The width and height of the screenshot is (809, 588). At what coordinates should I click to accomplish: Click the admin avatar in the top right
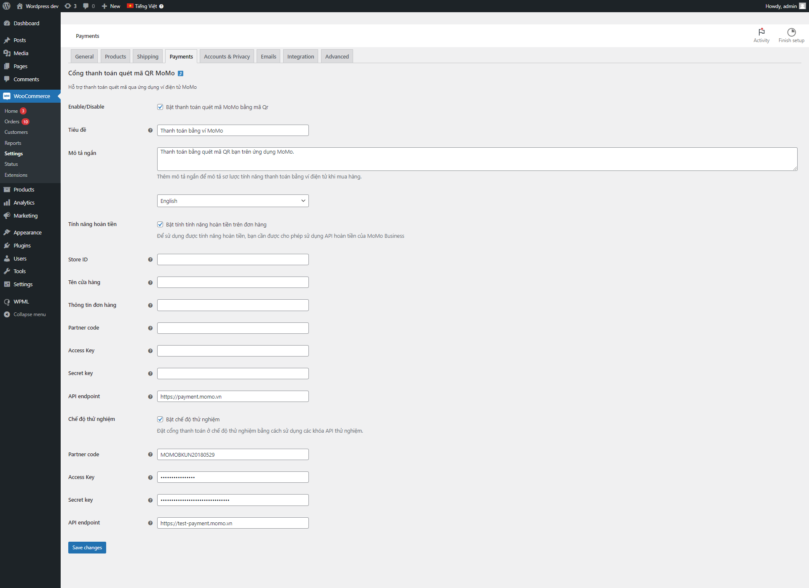[x=802, y=6]
